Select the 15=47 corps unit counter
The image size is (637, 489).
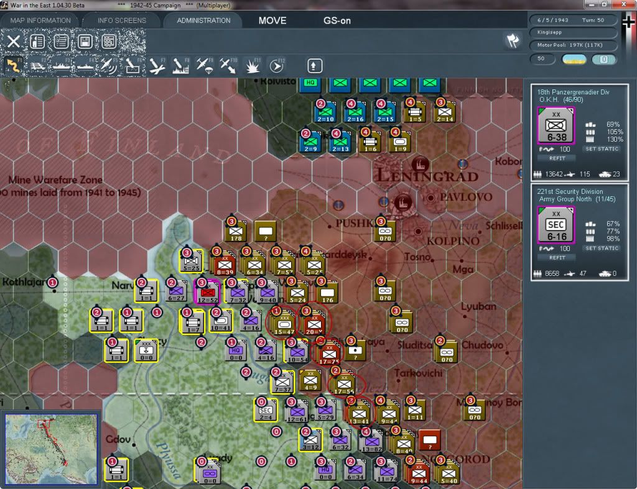pyautogui.click(x=284, y=324)
